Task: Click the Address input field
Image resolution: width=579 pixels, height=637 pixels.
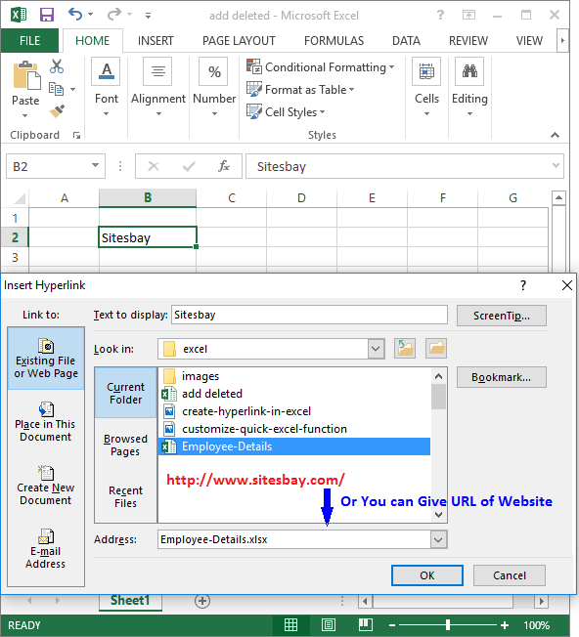Action: coord(294,539)
